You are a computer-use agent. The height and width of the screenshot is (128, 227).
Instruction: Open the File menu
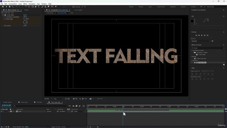pyautogui.click(x=2, y=4)
